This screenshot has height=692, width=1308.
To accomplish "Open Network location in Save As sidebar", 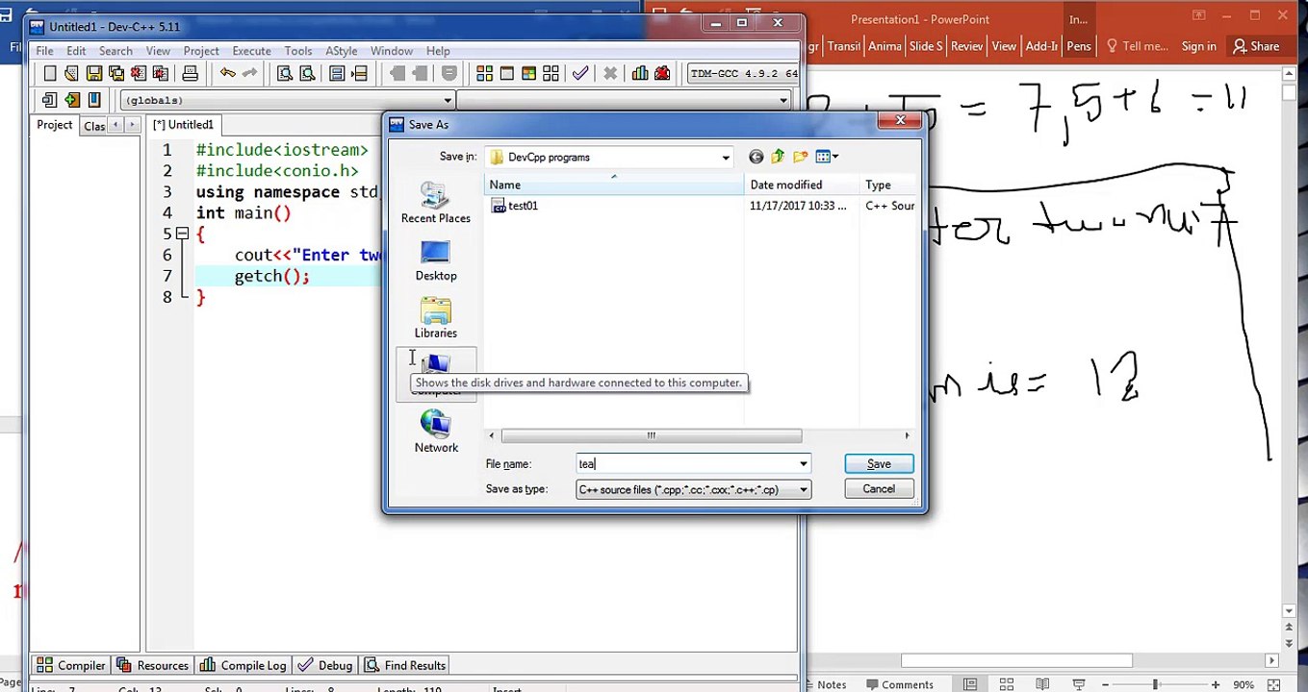I will tap(436, 432).
